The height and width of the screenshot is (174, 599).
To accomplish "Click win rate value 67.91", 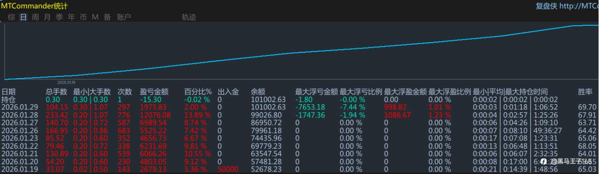I will click(x=587, y=115).
